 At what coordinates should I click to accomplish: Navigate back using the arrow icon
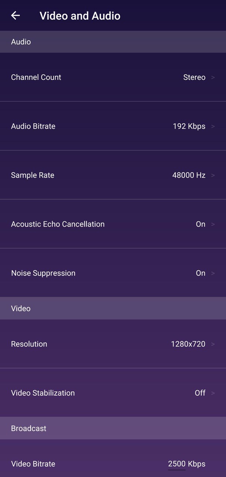[15, 16]
